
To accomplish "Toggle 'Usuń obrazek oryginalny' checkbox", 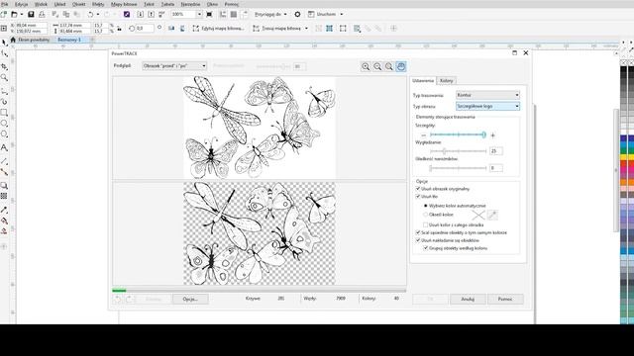I will pyautogui.click(x=418, y=189).
